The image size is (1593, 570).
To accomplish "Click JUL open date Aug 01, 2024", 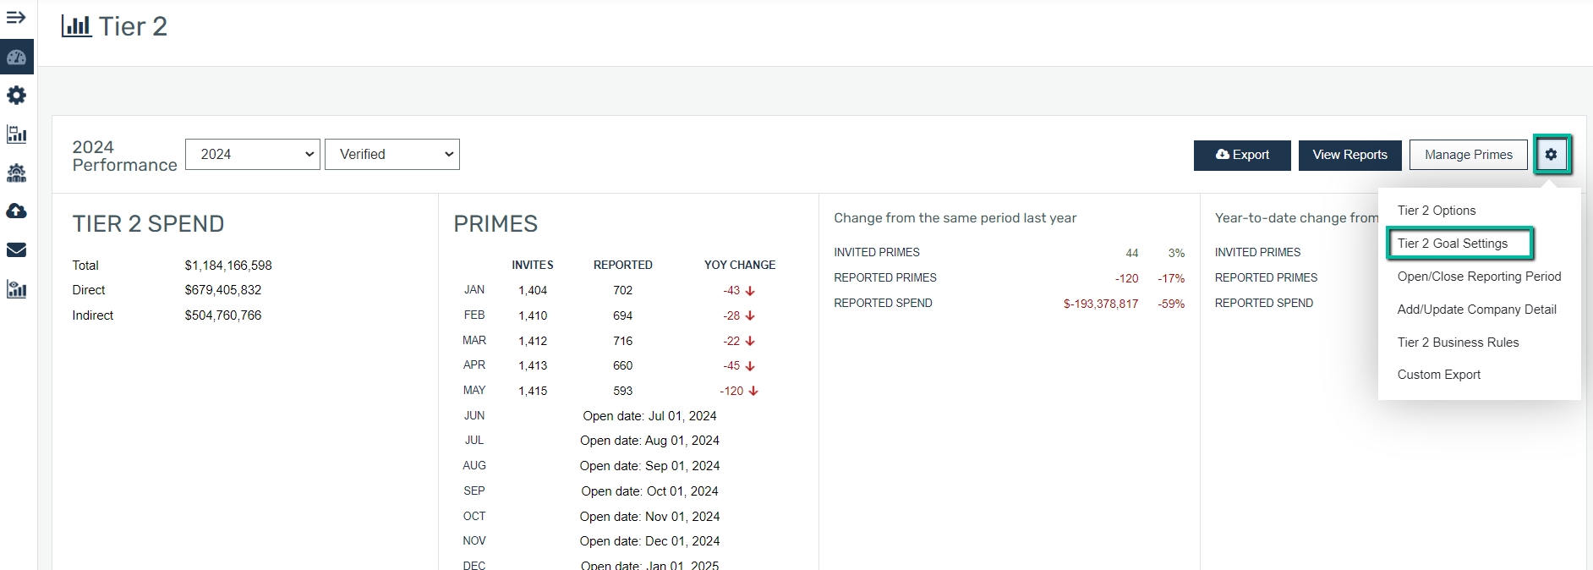I will 649,441.
